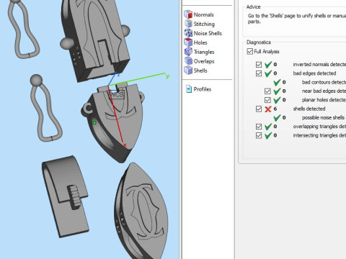Screen dimensions: 346x259
Task: Toggle bad edges detected checkbox
Action: tap(259, 73)
